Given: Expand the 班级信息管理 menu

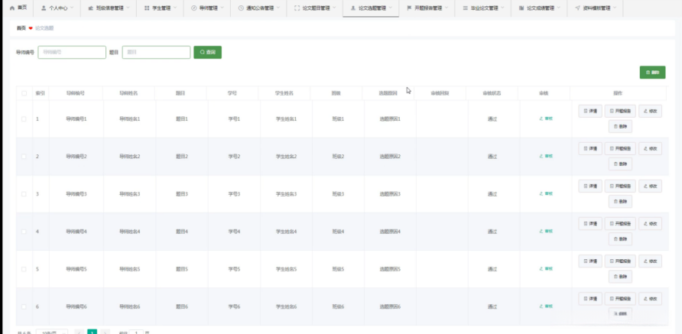Looking at the screenshot, I should coord(109,8).
